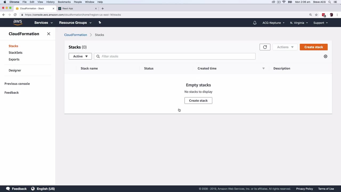Click the Status column header
The width and height of the screenshot is (341, 192).
click(x=149, y=69)
